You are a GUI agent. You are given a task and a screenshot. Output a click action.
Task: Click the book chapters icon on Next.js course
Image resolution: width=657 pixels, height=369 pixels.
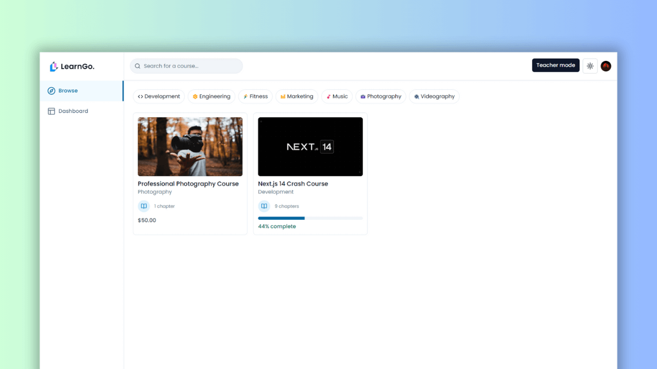[x=264, y=206]
